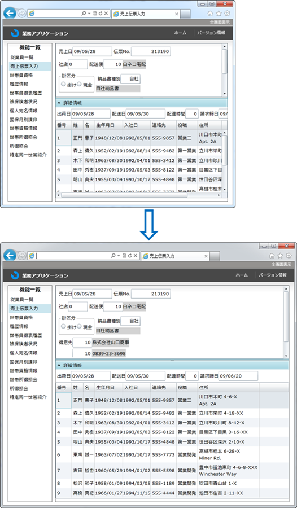Viewport: 297px width, 508px height.
Task: Close the 売上伝票入力 tab in the top window
Action: coord(176,14)
